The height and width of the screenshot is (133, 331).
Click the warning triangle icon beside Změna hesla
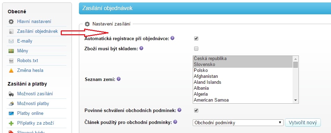click(11, 71)
